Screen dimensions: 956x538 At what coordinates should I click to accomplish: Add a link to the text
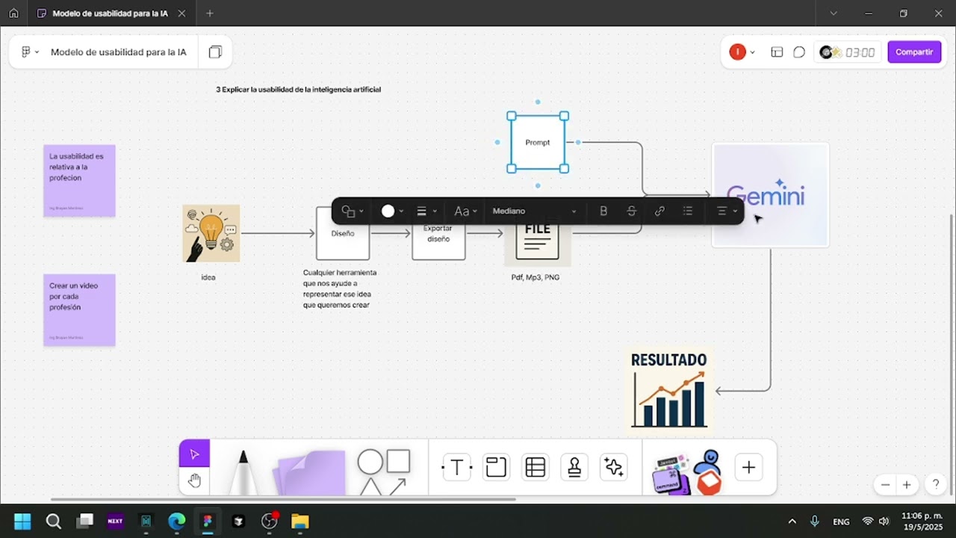pos(659,211)
